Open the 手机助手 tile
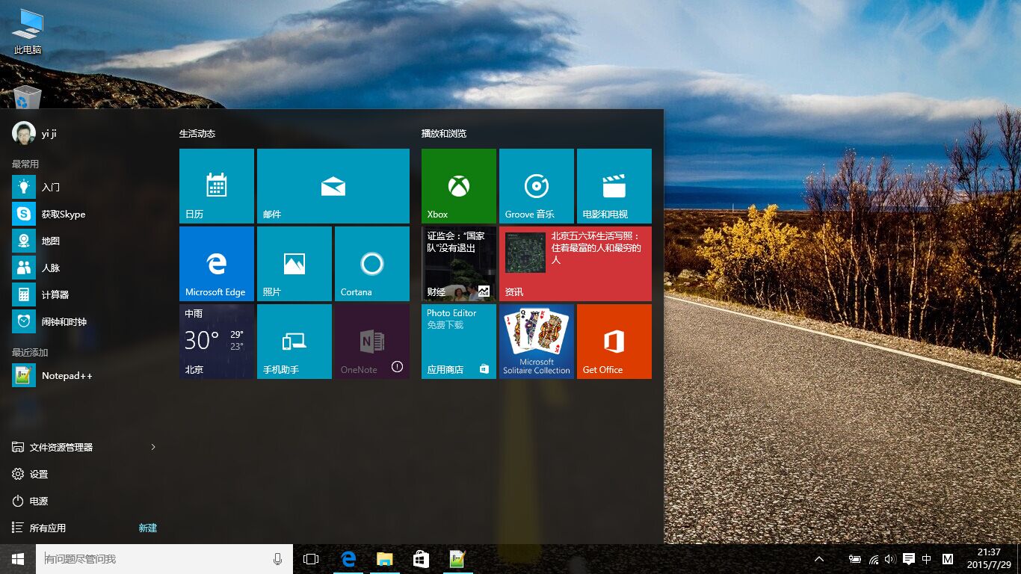Viewport: 1021px width, 574px height. coord(294,342)
